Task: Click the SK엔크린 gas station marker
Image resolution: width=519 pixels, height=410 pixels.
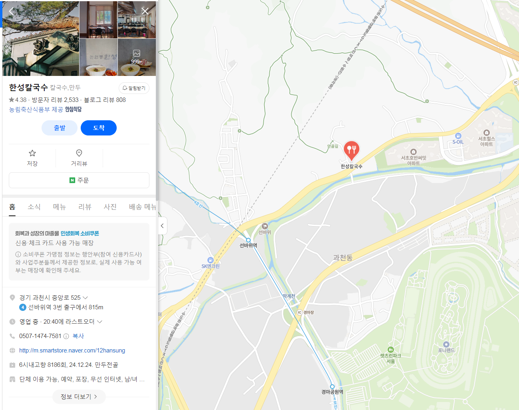Action: click(x=211, y=260)
